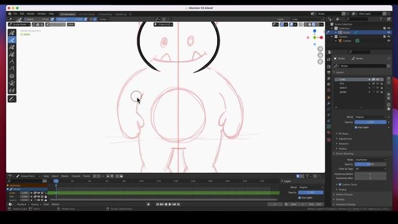Open the Curve dropdown in tool header
Screen dimensions: 398x224
(104, 19)
